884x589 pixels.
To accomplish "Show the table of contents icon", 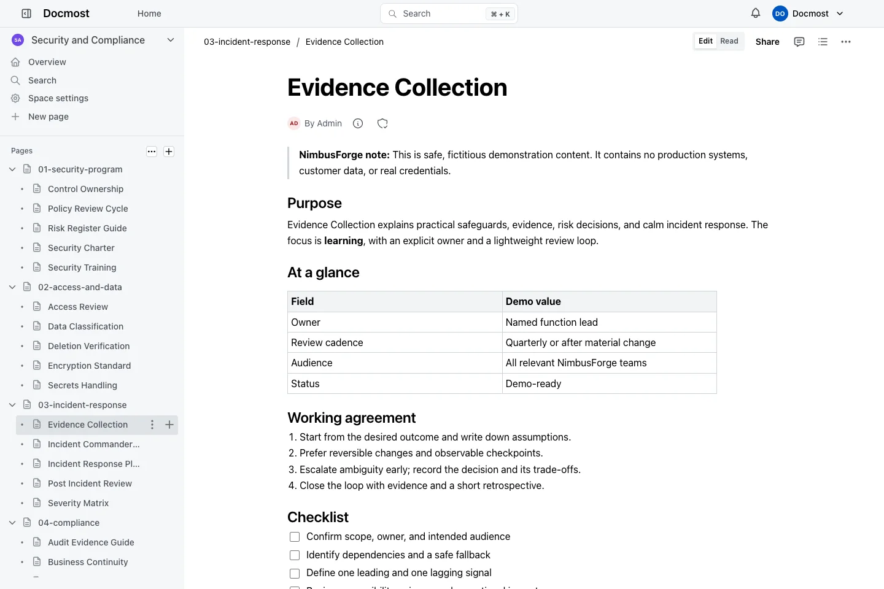I will [x=823, y=42].
